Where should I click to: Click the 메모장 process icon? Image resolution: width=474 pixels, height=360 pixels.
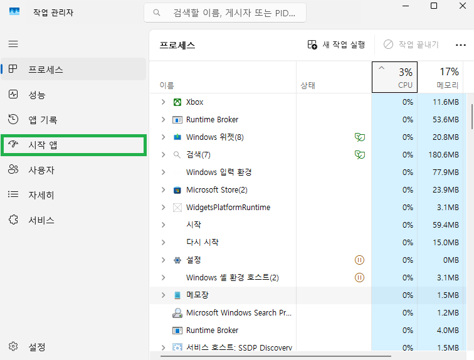177,295
